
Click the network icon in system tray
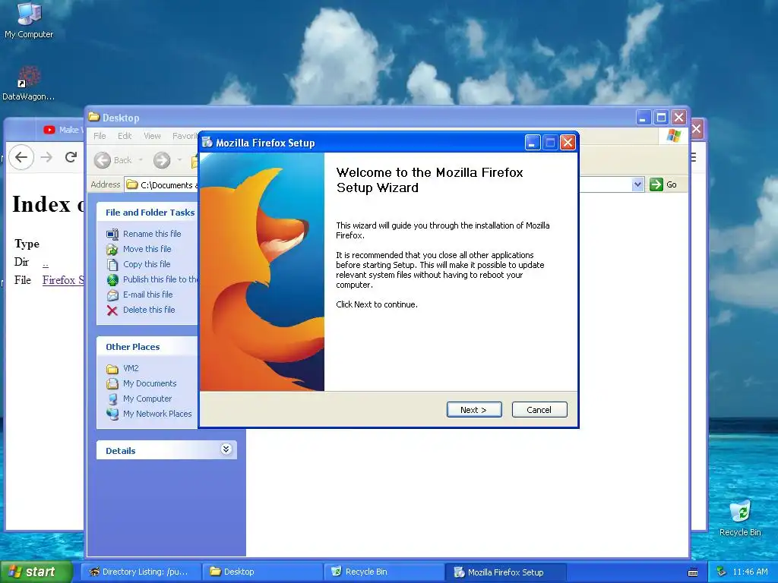pyautogui.click(x=722, y=572)
